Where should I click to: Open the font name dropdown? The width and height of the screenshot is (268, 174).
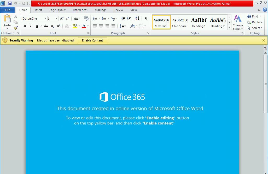point(45,19)
